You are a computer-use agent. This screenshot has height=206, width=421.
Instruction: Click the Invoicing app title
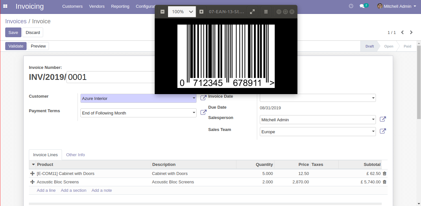click(30, 6)
